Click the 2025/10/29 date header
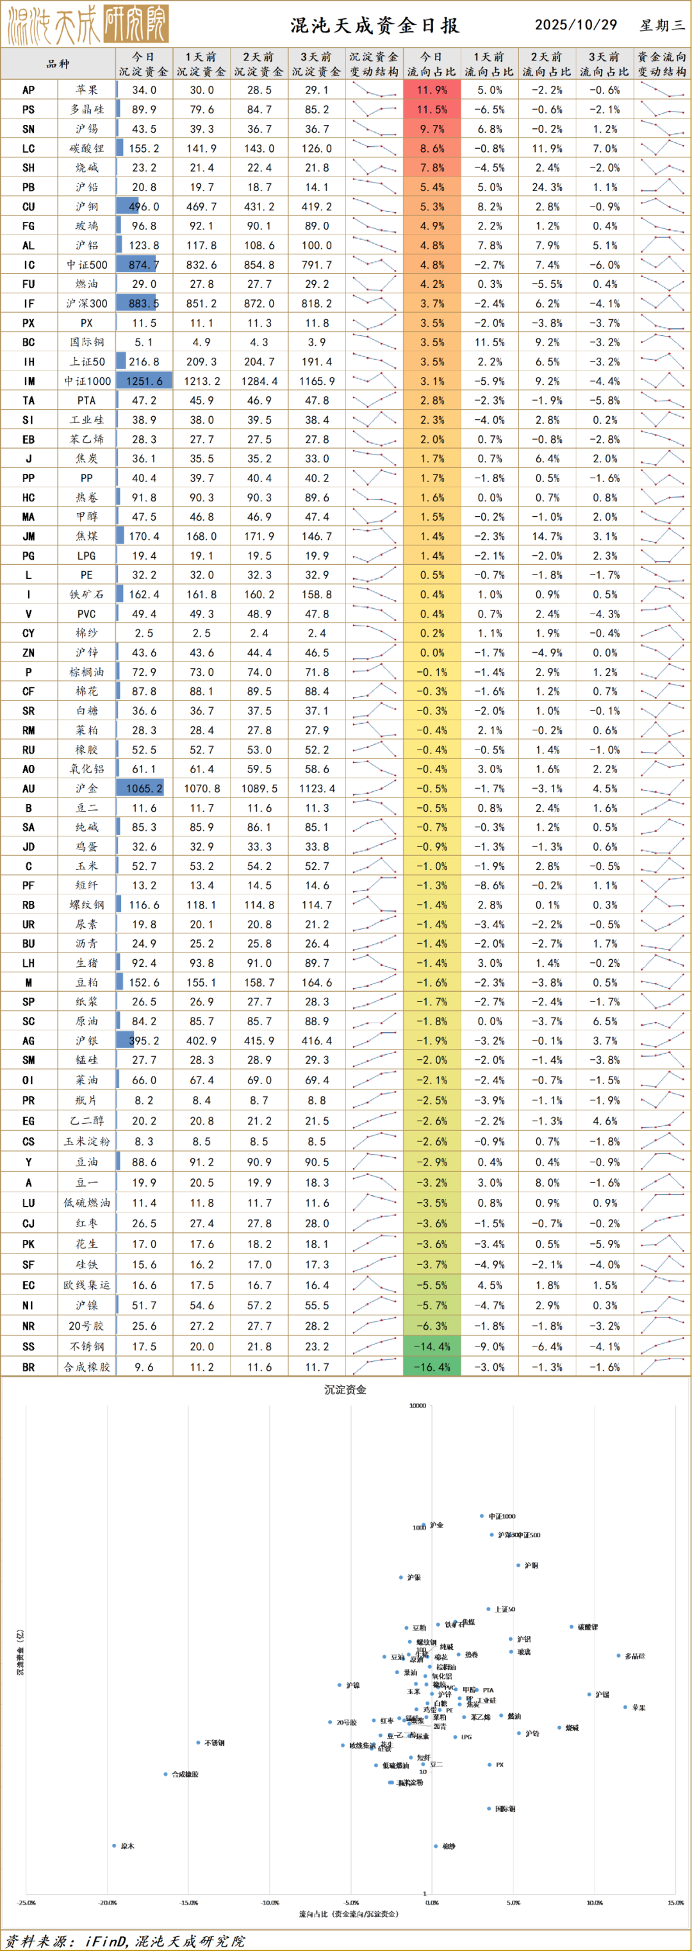The height and width of the screenshot is (1951, 692). (576, 25)
